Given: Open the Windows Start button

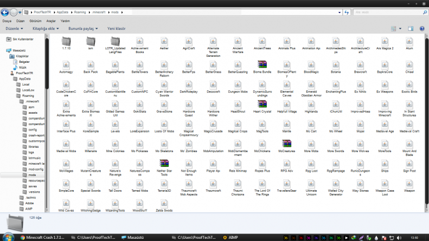Looking at the screenshot, I should 8,237.
